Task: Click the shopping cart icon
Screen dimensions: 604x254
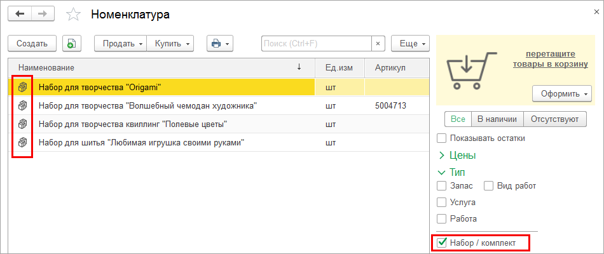Action: pos(470,67)
